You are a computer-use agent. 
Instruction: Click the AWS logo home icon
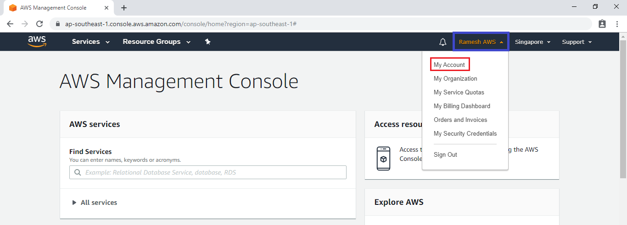(x=37, y=42)
